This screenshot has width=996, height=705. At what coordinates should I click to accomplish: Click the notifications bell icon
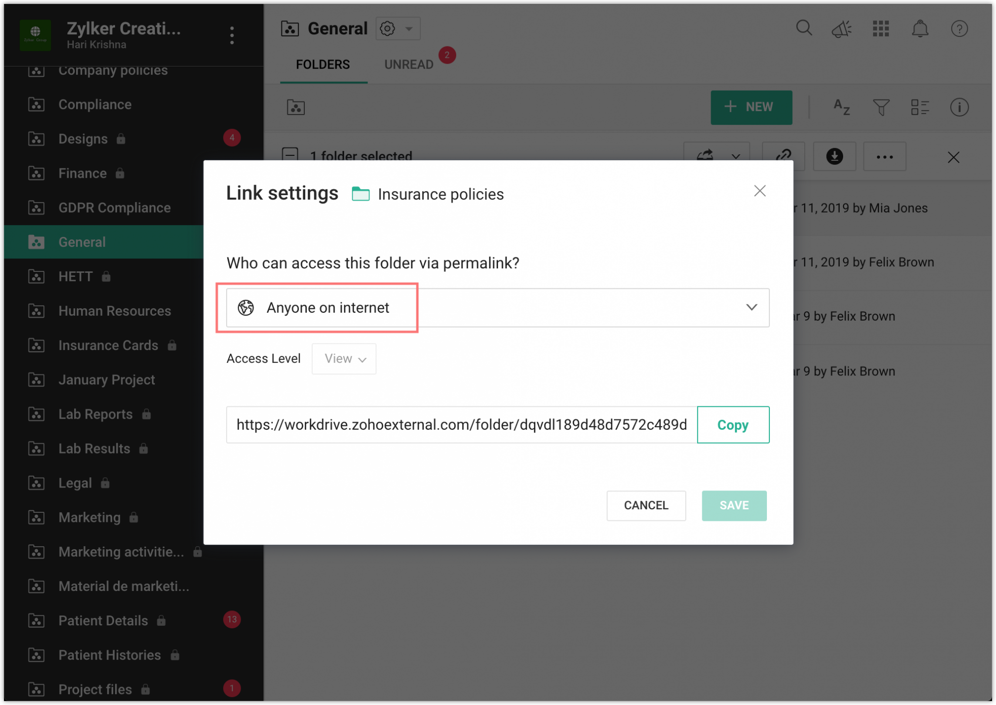(x=920, y=28)
